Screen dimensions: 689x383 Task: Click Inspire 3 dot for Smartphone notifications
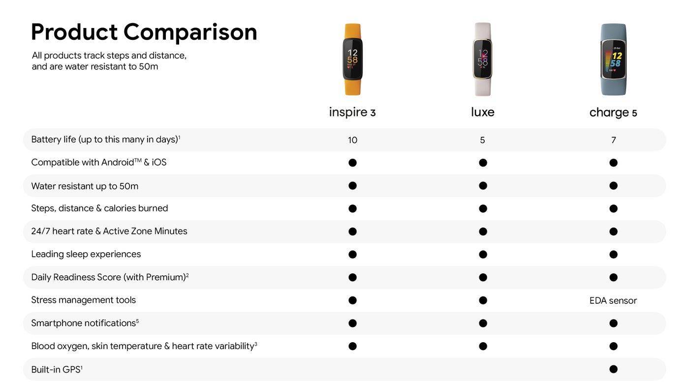click(x=352, y=323)
